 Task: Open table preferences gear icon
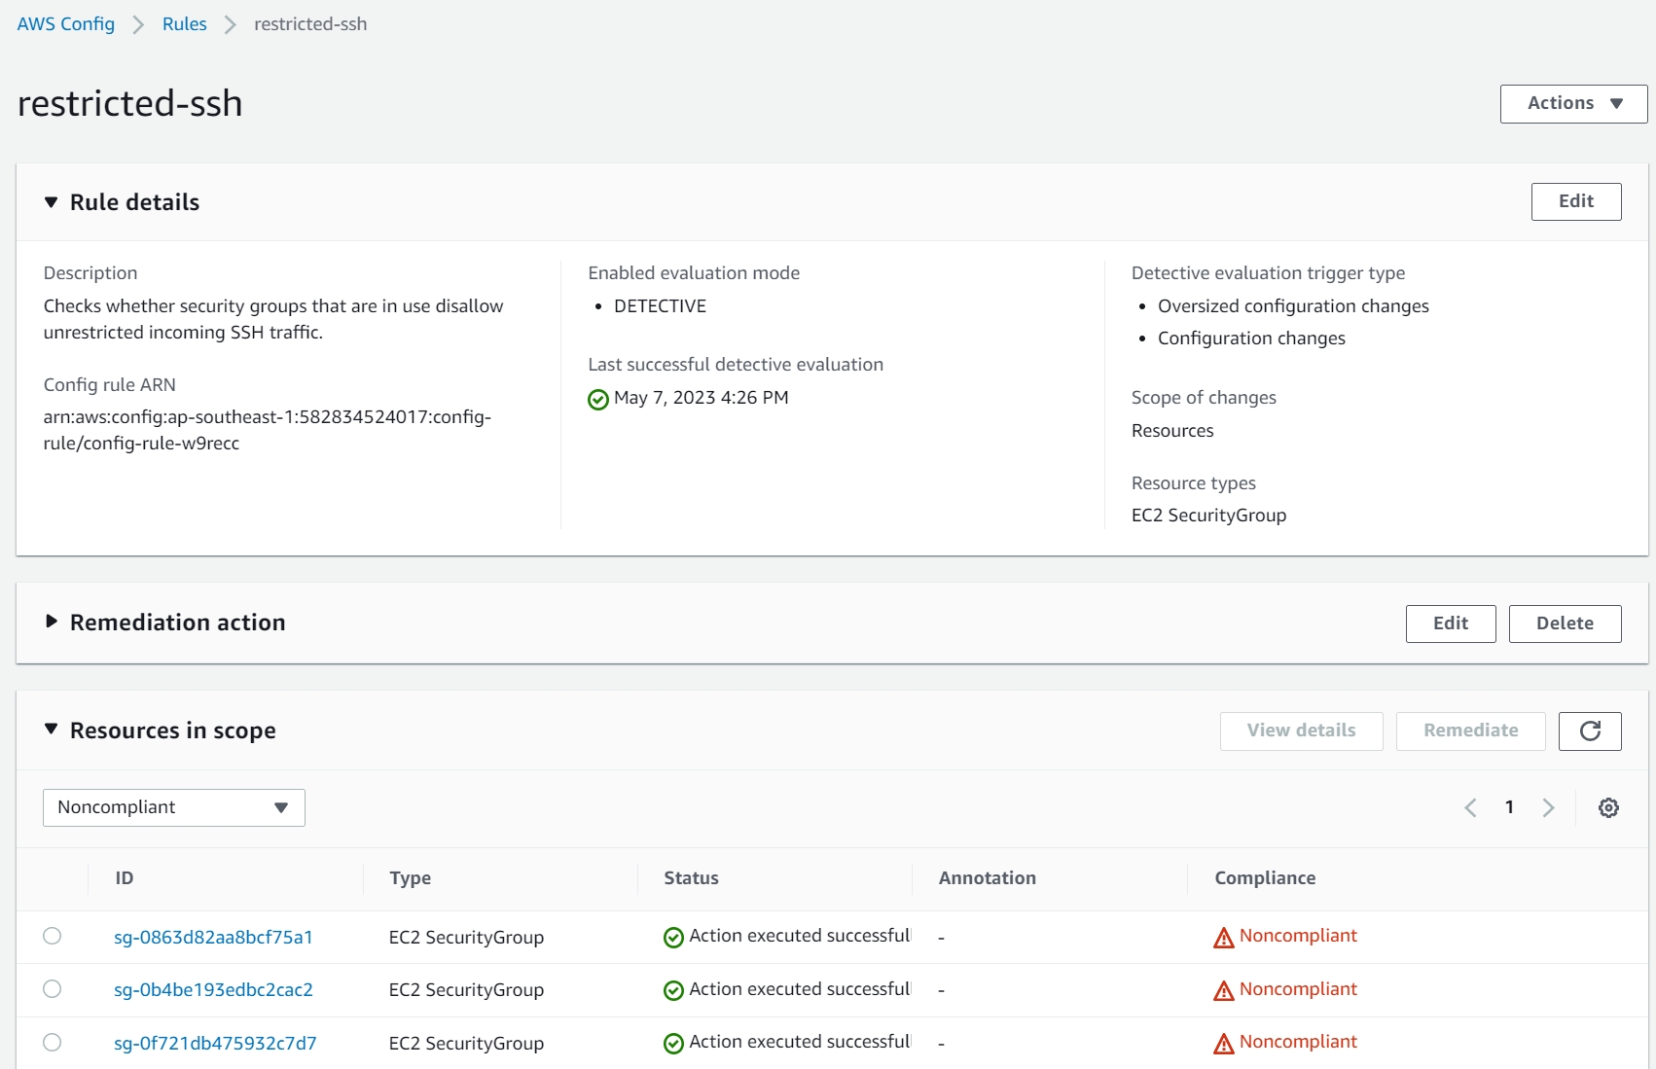point(1608,808)
